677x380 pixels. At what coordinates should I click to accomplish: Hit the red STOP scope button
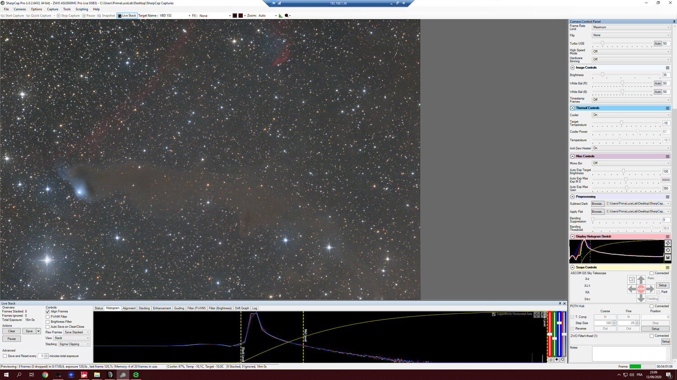(x=641, y=289)
